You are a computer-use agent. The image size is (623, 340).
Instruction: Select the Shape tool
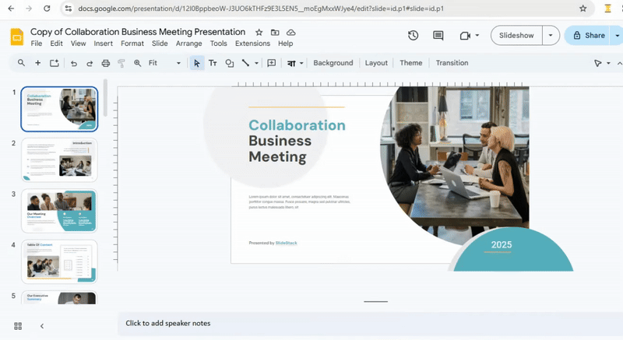click(x=229, y=63)
